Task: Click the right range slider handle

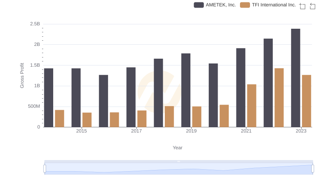Action: pos(313,169)
